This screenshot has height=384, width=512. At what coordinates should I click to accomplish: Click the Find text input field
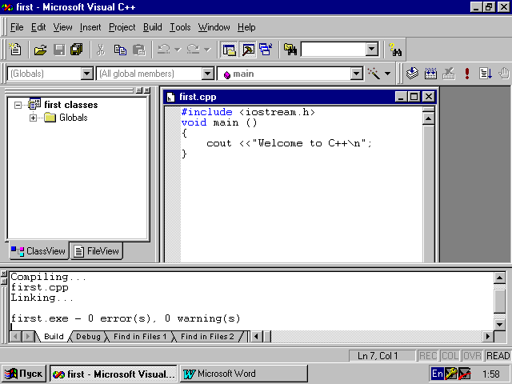coord(333,50)
